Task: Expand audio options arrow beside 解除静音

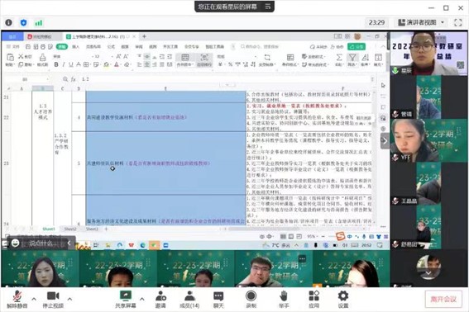Action: (34, 299)
